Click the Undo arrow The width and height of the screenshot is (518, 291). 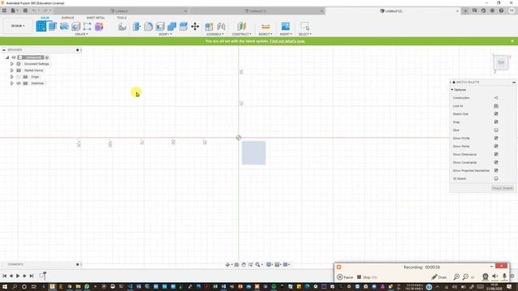[x=34, y=11]
